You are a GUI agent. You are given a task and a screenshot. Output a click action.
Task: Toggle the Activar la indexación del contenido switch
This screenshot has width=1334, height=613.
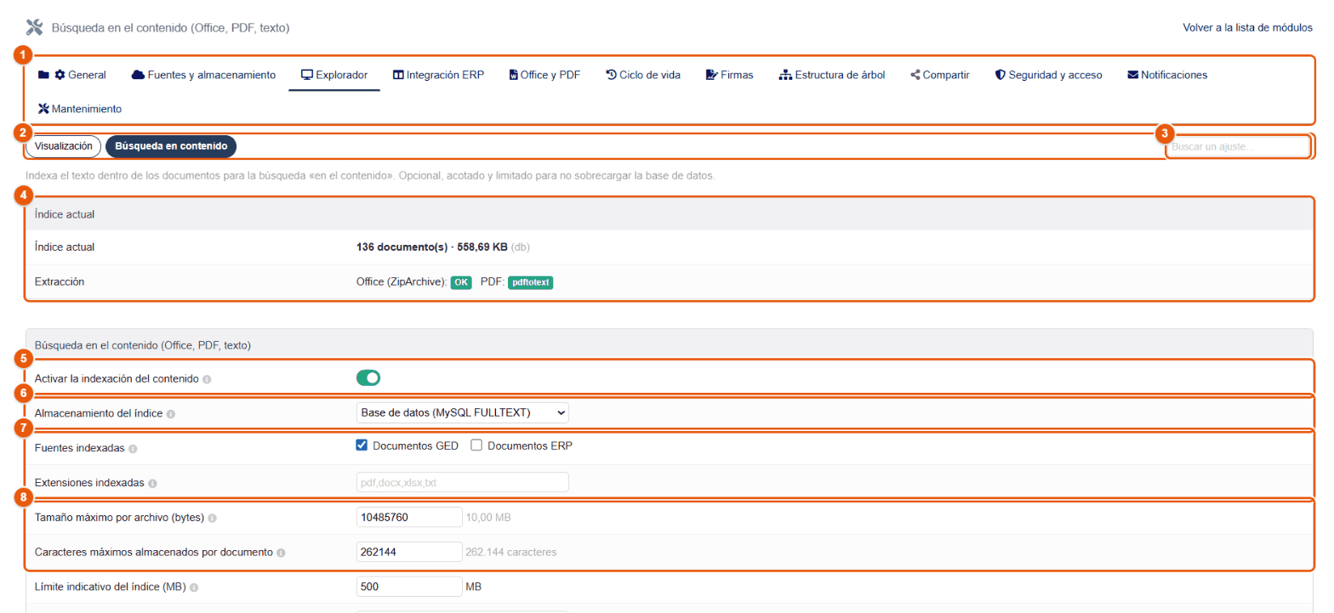pos(368,378)
